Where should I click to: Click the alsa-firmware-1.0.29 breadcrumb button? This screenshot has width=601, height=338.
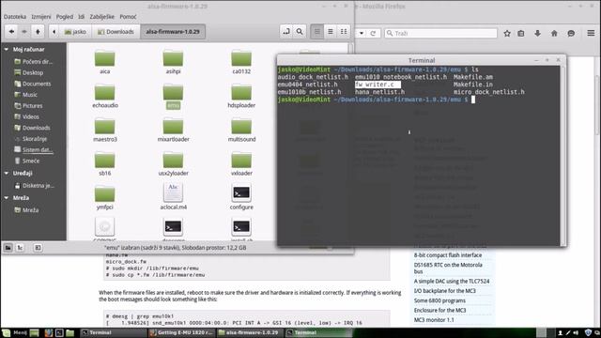point(173,32)
